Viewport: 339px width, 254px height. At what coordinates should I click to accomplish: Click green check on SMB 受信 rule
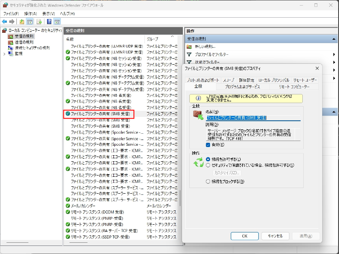click(68, 114)
